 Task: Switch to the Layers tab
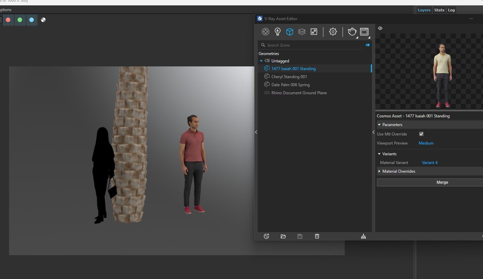(424, 10)
